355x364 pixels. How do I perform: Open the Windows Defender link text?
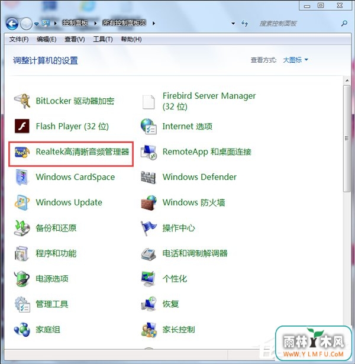199,177
